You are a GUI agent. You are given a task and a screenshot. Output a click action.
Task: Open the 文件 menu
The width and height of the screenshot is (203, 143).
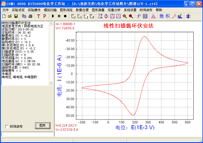5,10
